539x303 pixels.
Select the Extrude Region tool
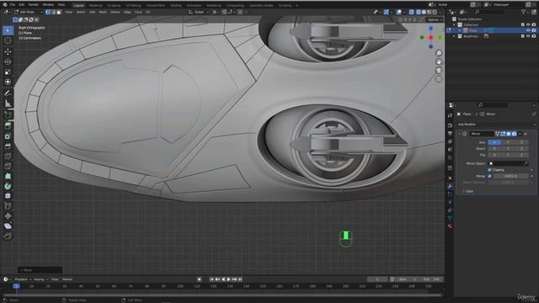pyautogui.click(x=8, y=125)
